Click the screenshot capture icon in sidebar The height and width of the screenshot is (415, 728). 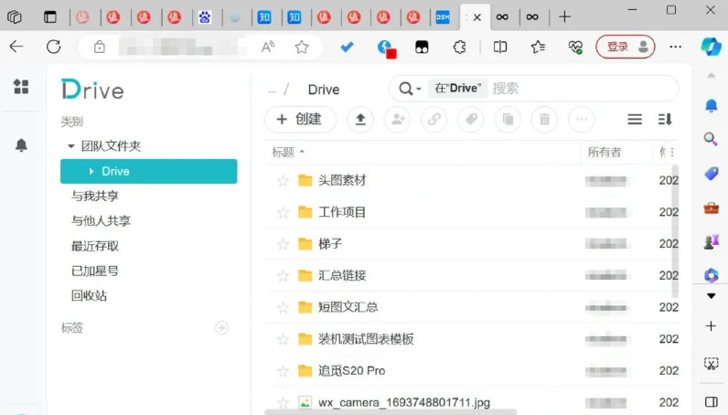click(711, 364)
